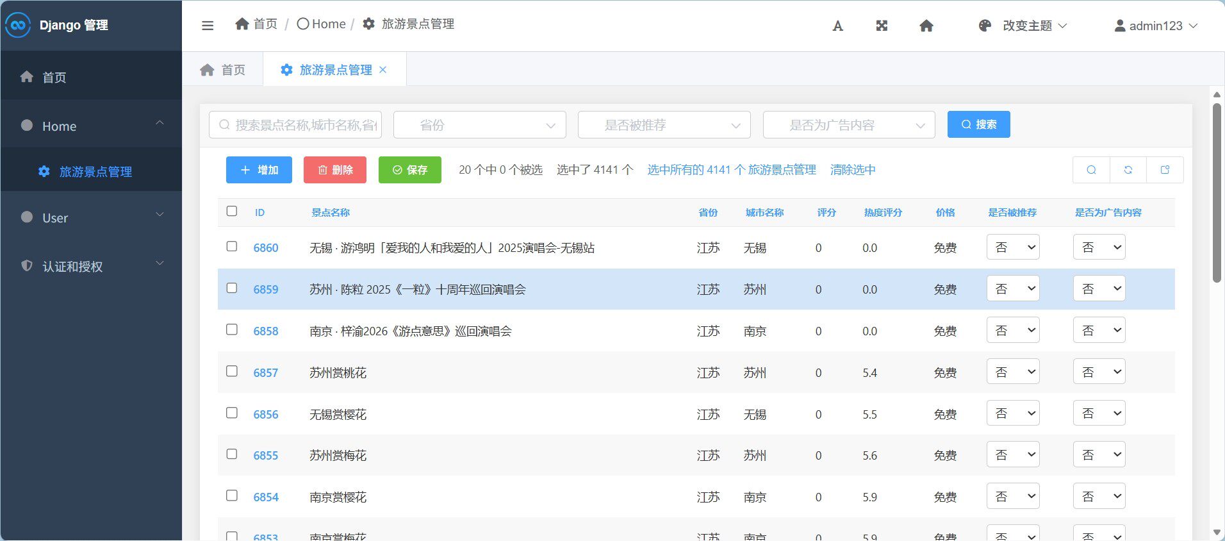
Task: Click the shield icon beside 认证和授权
Action: [27, 265]
